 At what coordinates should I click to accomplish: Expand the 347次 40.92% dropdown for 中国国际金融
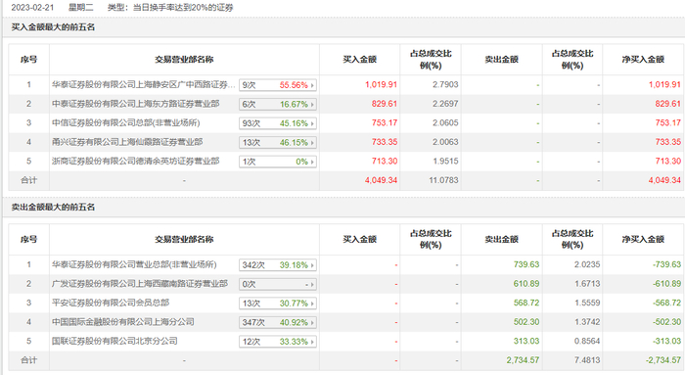277,322
